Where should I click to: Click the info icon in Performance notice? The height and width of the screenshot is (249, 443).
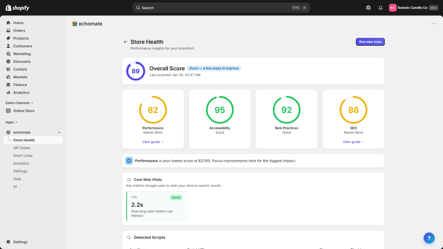pyautogui.click(x=129, y=161)
